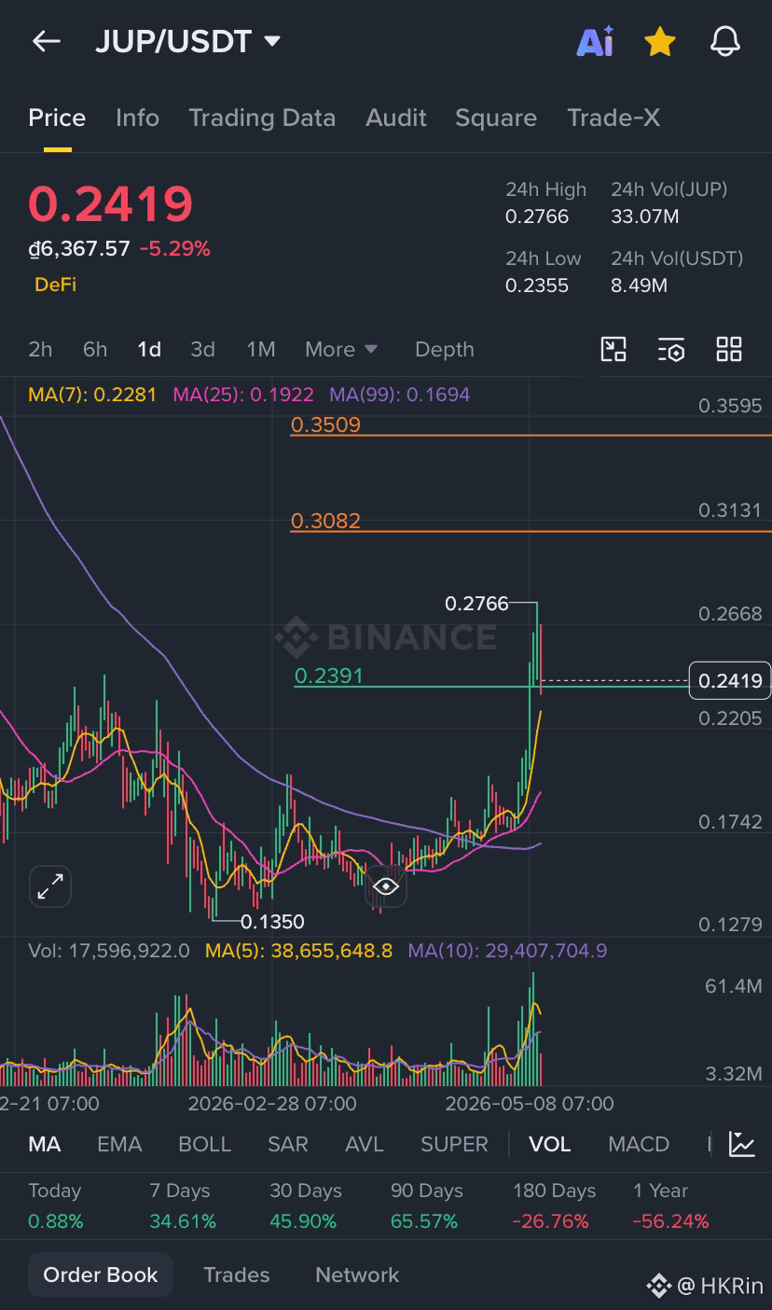Open the four-squares grid icon

coord(729,349)
